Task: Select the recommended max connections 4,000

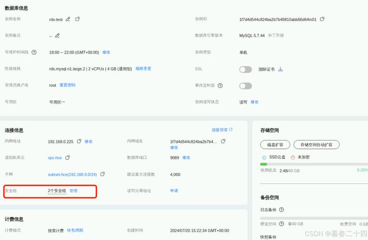Action: click(175, 174)
